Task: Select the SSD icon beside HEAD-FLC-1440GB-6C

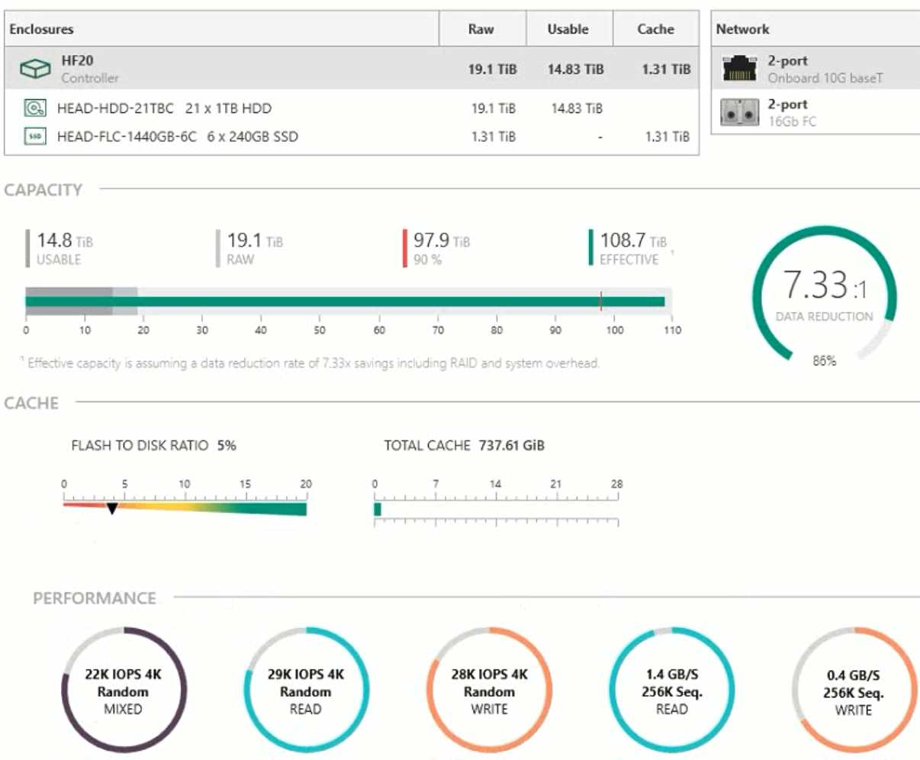Action: pos(35,137)
